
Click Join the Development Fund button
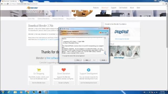click(x=89, y=83)
